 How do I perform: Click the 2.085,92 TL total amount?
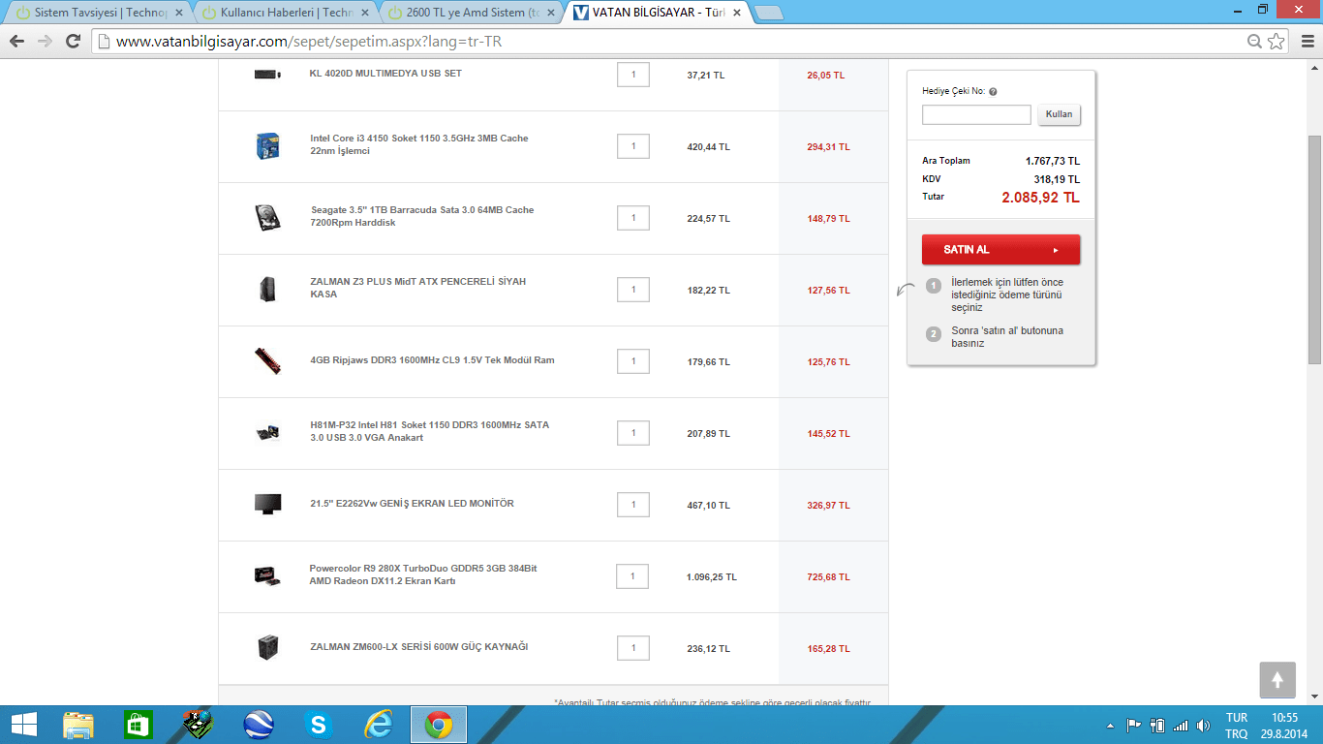[x=1040, y=198]
